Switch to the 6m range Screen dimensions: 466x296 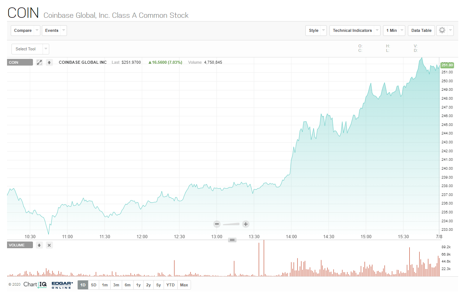tap(127, 285)
